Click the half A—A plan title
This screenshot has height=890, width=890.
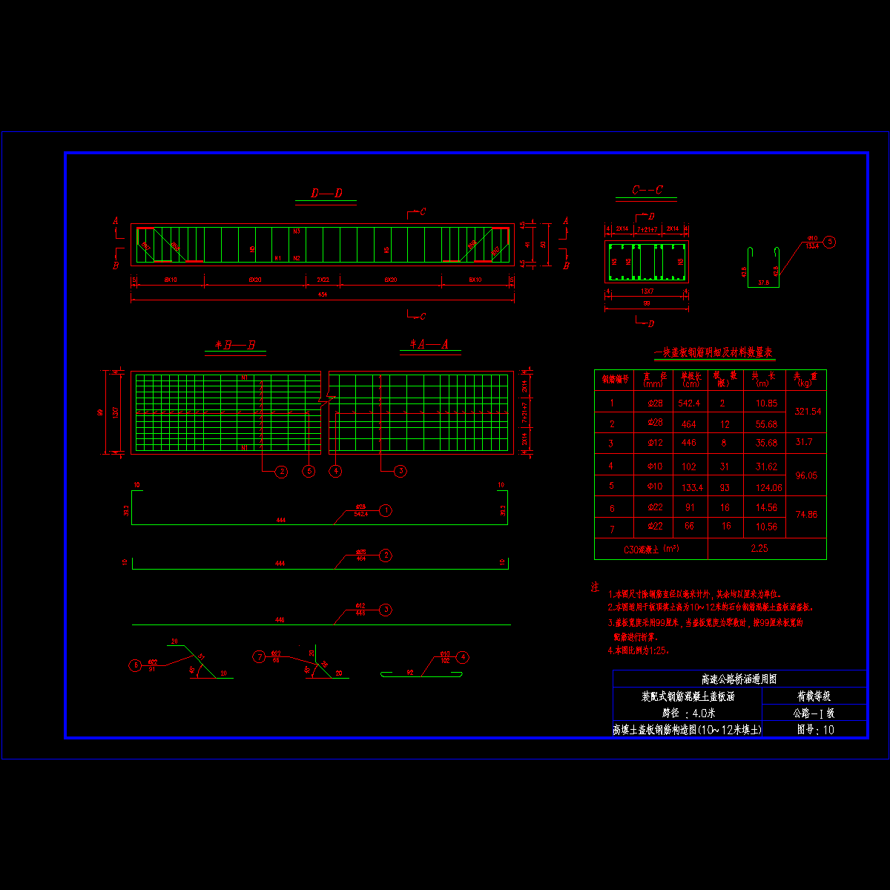pos(429,344)
